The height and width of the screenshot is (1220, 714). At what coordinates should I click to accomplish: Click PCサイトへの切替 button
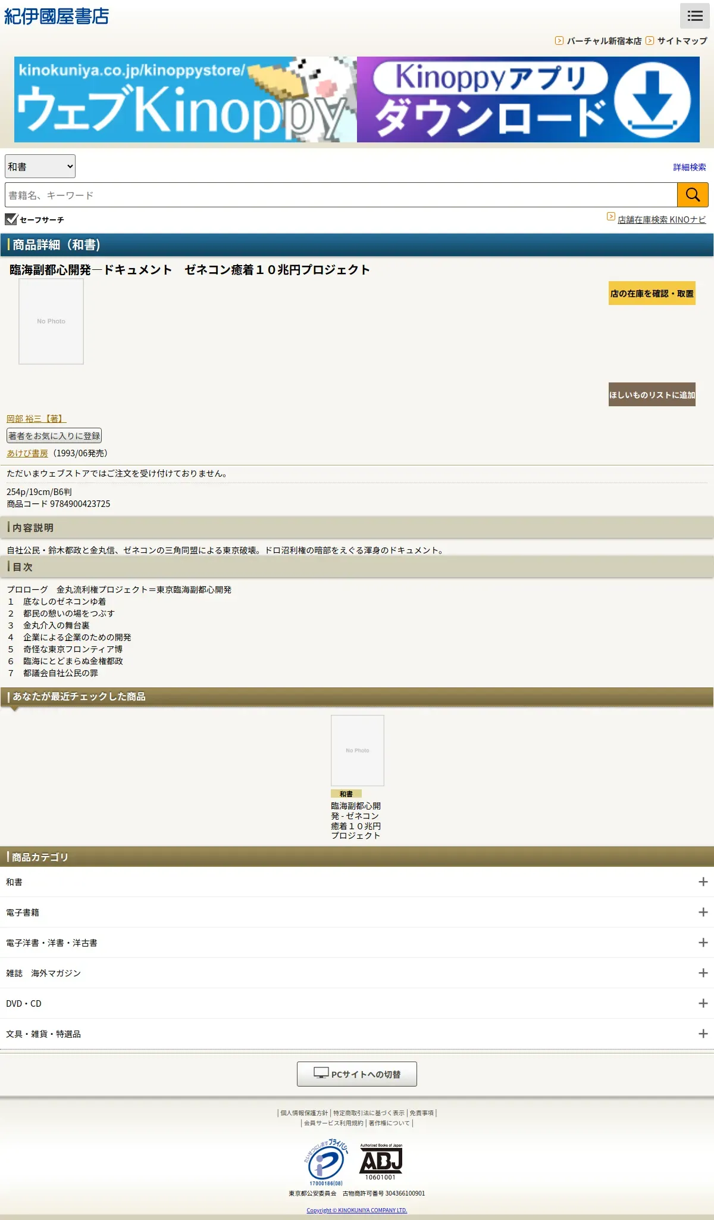[x=357, y=1074]
